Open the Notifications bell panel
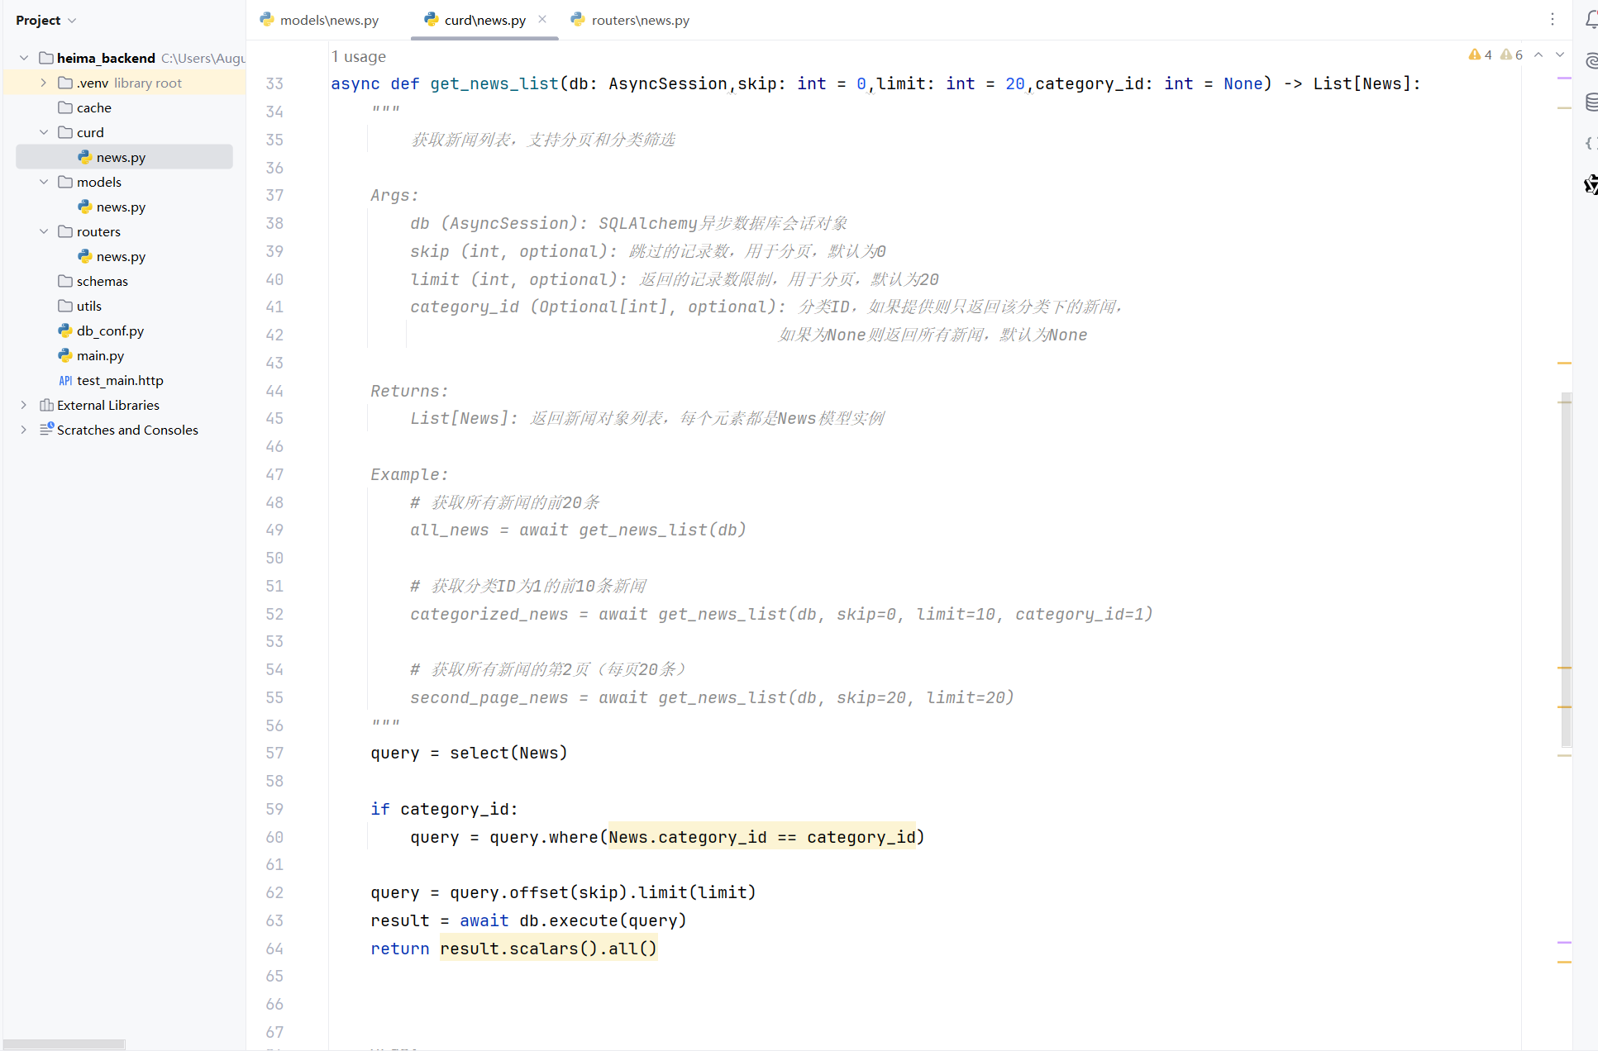 1590,19
